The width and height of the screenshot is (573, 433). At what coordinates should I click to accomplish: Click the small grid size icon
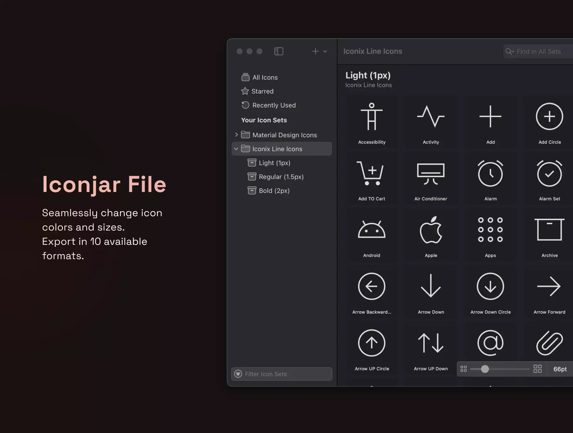tap(463, 369)
